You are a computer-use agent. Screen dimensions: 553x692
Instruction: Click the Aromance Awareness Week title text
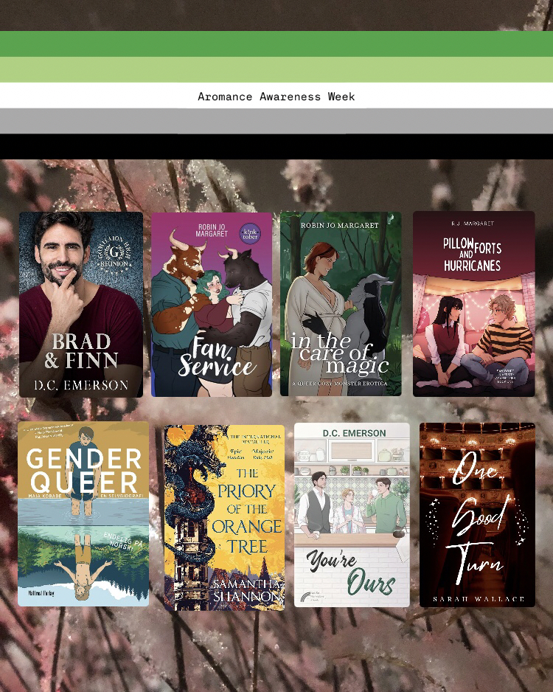pos(276,97)
